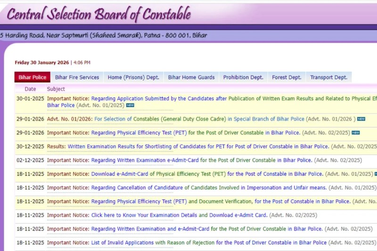Viewport: 377px width, 251px height.
Task: Select the Bihar Police tab
Action: [32, 77]
